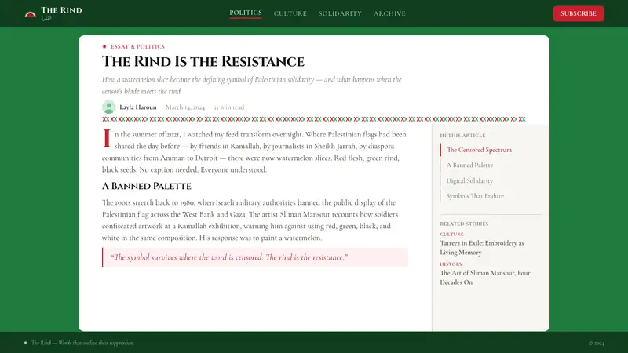Open the Culture nav tab
628x353 pixels.
click(x=290, y=13)
